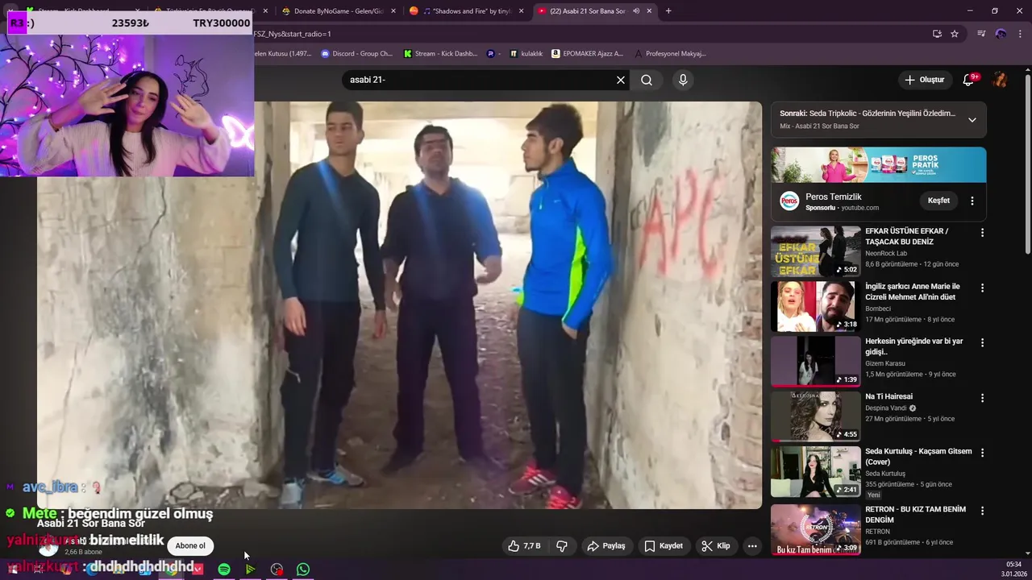Subscribe with the Abone ol button
Screen dimensions: 1032x580
190,545
